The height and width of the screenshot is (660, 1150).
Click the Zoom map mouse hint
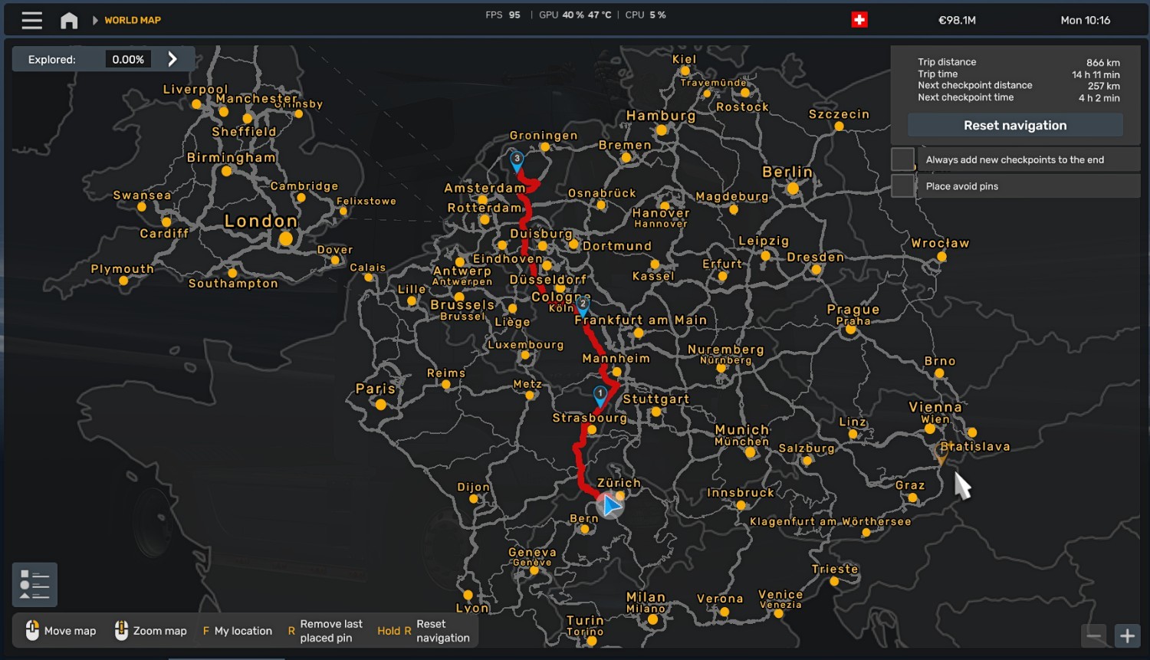tap(150, 631)
